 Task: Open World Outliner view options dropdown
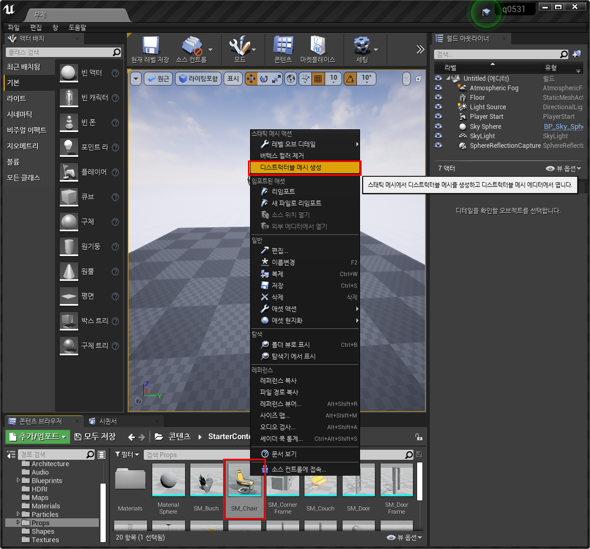(x=564, y=168)
